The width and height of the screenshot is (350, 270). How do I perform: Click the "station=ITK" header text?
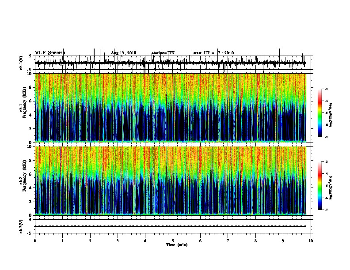(163, 53)
